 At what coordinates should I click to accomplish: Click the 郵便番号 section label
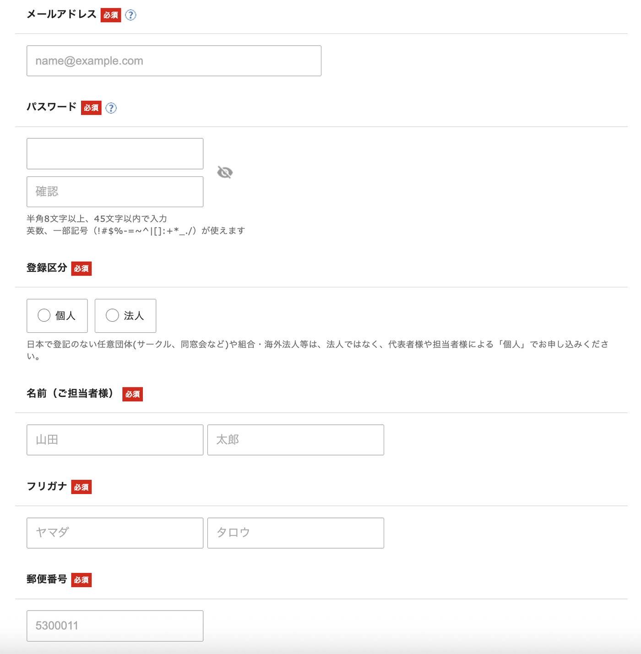click(47, 579)
